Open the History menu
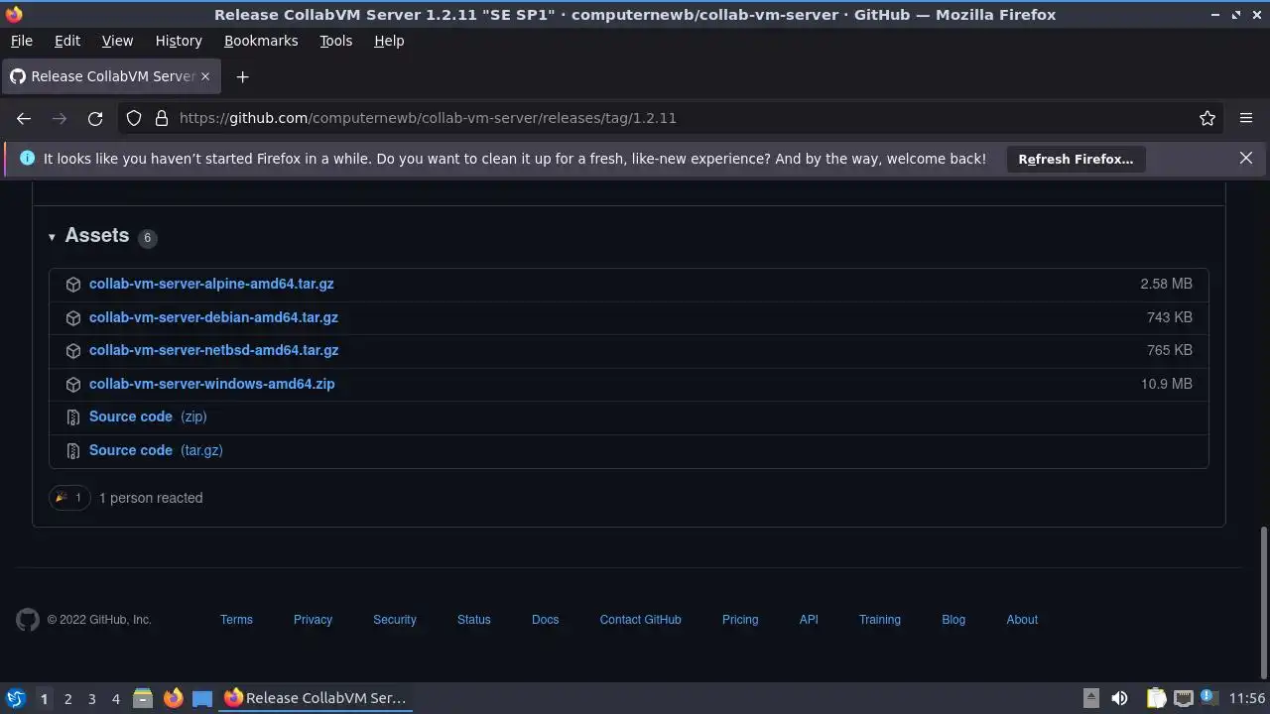Screen dimensions: 1270x714 (x=179, y=41)
